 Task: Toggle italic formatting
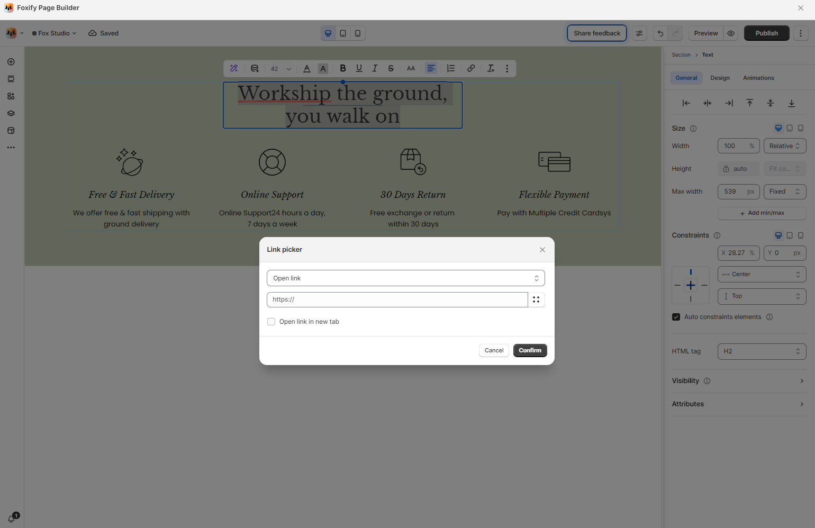375,68
